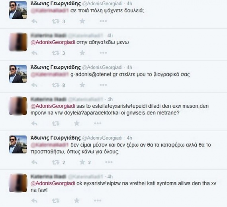
Task: Open more options on 'δεν είμαι μέσον' tweet
Action: point(109,162)
